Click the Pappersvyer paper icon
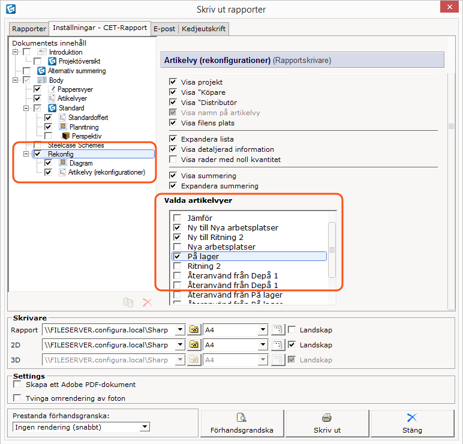The image size is (463, 444). (52, 89)
